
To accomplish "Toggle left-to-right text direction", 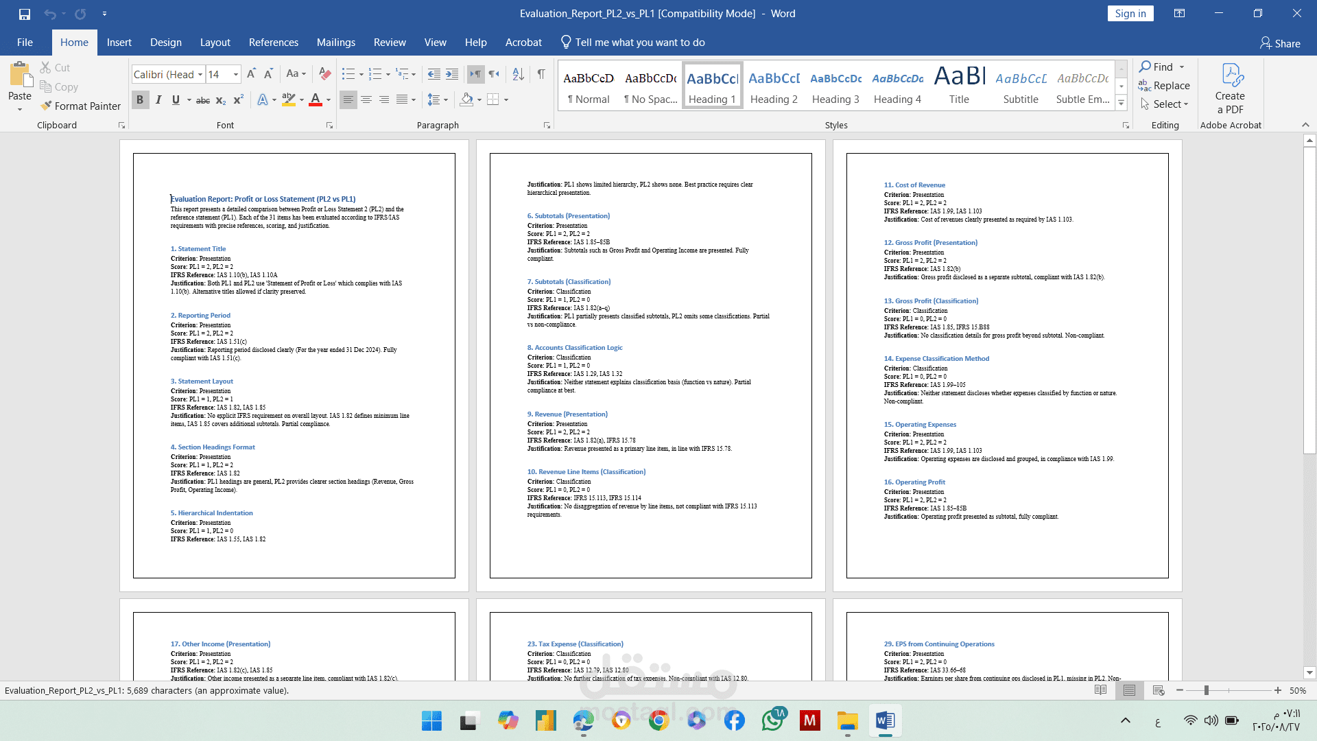I will [x=475, y=74].
